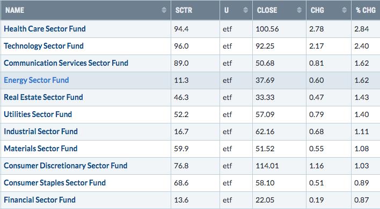Select the % CHG column header

(366, 10)
